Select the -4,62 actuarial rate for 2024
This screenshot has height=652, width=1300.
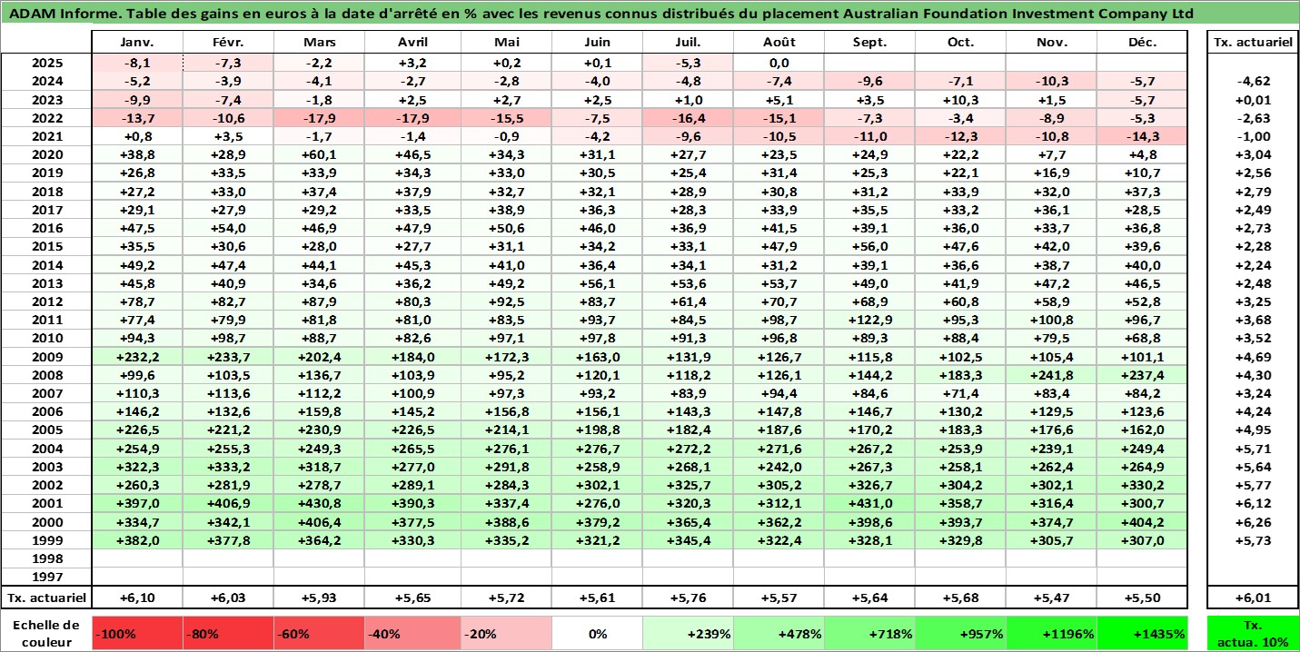[x=1252, y=82]
